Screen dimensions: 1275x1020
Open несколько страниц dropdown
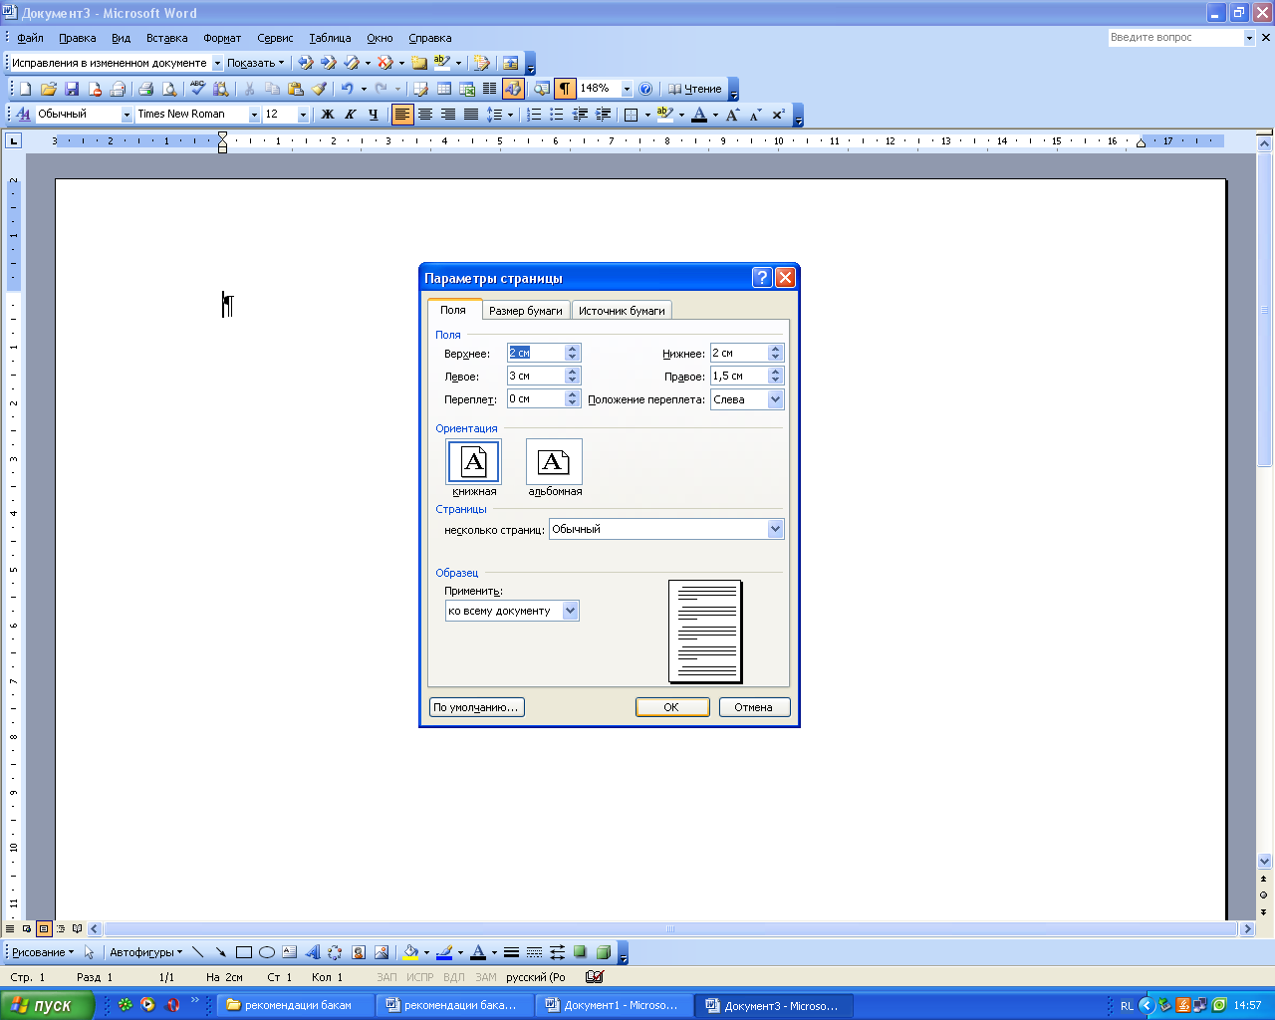(775, 529)
